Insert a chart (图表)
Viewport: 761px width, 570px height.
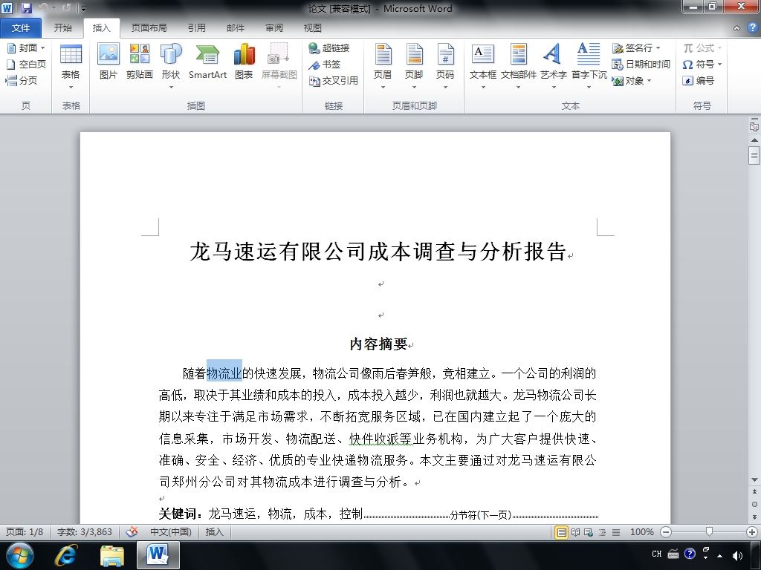[x=244, y=62]
